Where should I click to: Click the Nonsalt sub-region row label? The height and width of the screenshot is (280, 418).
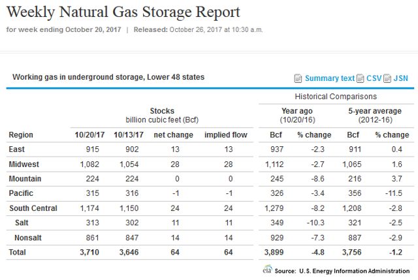coord(28,238)
